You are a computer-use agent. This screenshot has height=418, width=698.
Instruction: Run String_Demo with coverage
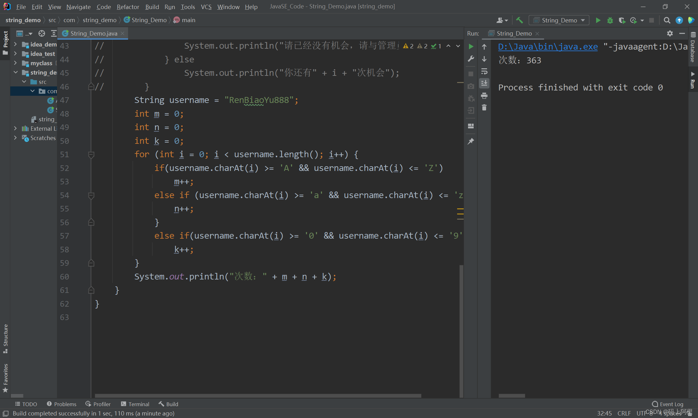click(622, 20)
